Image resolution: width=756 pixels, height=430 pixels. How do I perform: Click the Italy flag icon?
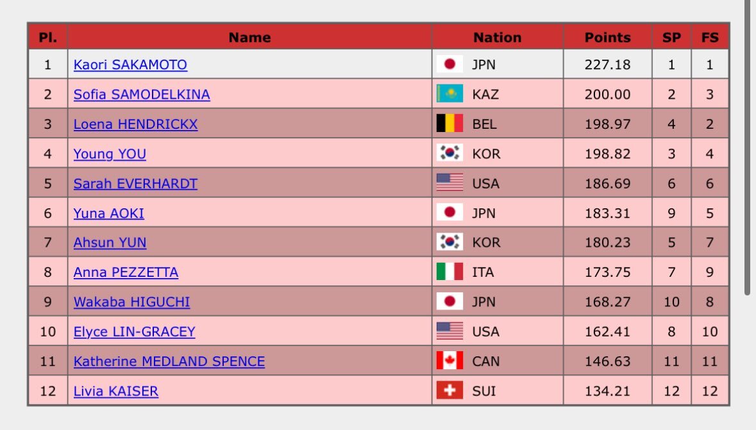(449, 272)
